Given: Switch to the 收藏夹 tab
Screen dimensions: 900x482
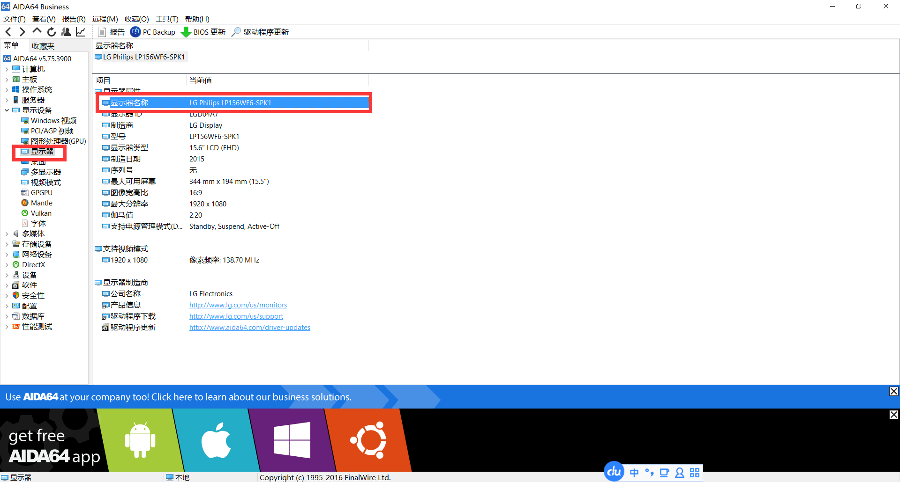Looking at the screenshot, I should point(43,46).
